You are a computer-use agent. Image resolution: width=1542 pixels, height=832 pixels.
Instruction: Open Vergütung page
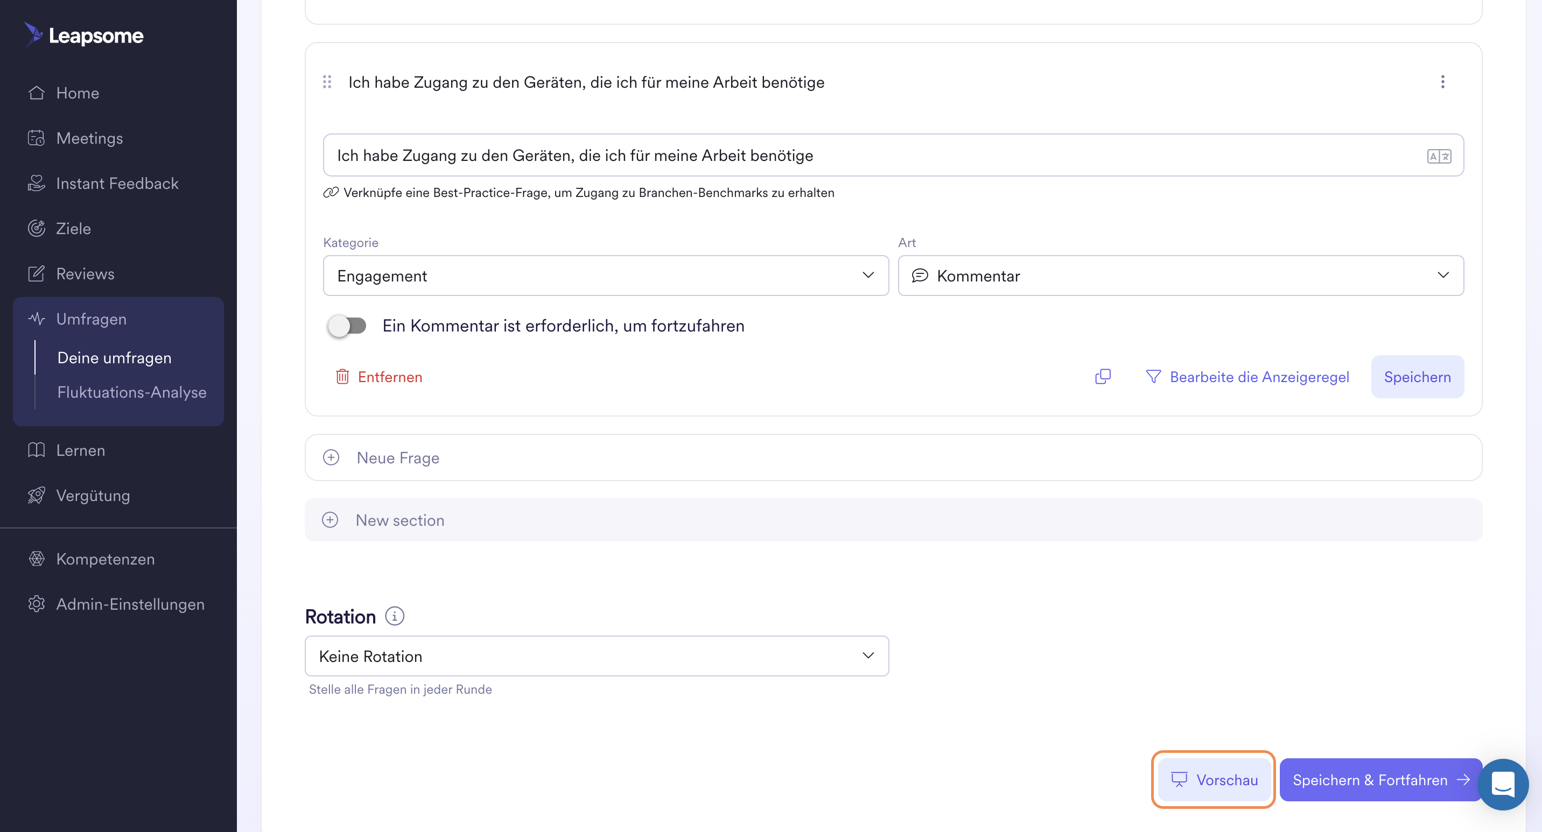[x=79, y=495]
